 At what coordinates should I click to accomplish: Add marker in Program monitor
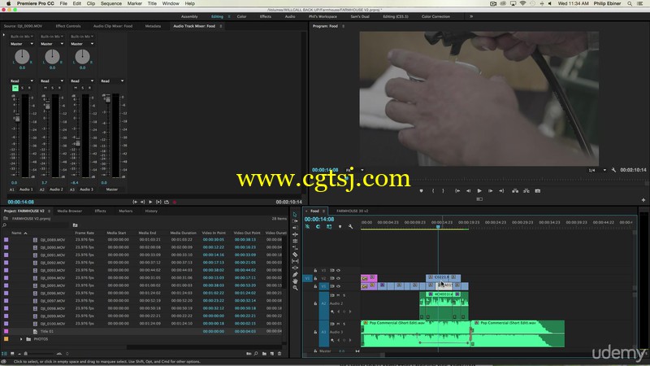pos(421,191)
